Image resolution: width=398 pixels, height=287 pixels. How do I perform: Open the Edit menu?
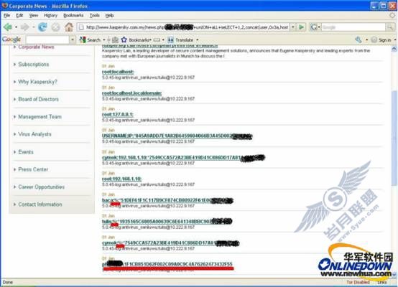(x=19, y=16)
